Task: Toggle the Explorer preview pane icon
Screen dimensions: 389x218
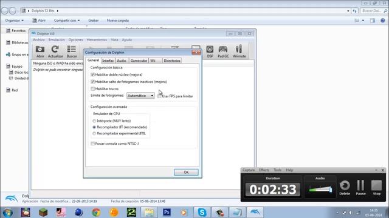Action: (x=373, y=21)
